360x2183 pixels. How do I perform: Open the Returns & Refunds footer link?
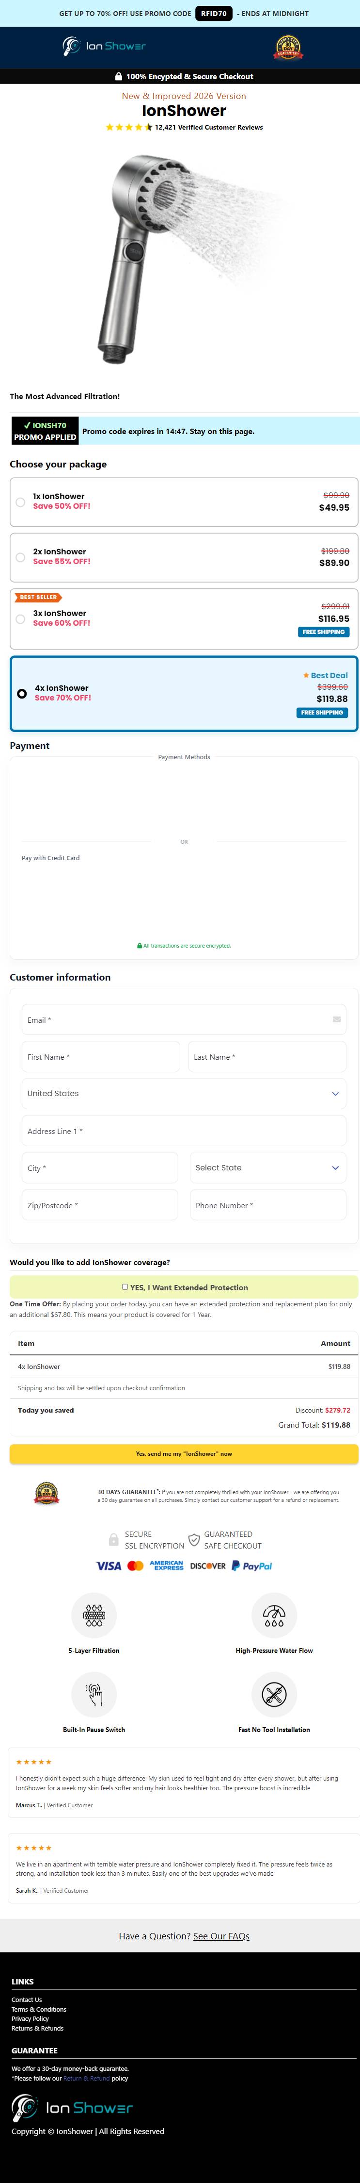[x=37, y=2028]
